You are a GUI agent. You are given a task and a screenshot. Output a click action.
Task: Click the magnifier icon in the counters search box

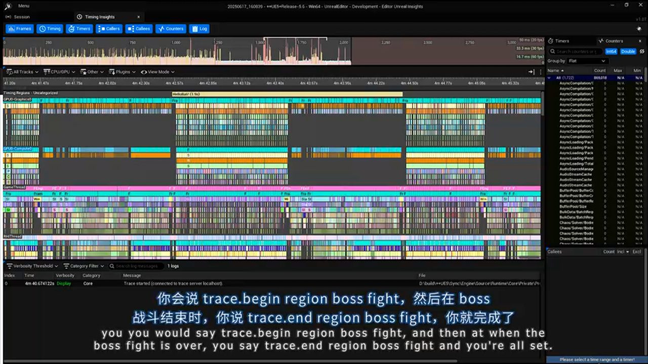(552, 51)
